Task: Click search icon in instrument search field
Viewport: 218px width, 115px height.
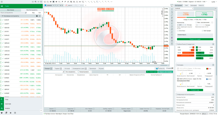Action: (x=26, y=13)
